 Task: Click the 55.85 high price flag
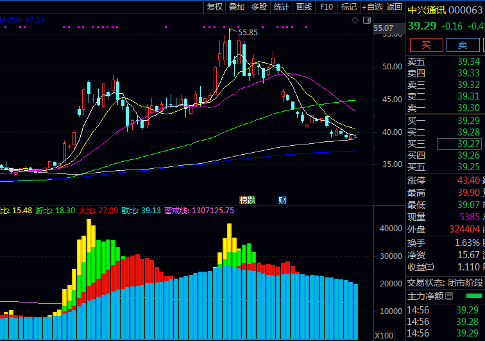(248, 32)
